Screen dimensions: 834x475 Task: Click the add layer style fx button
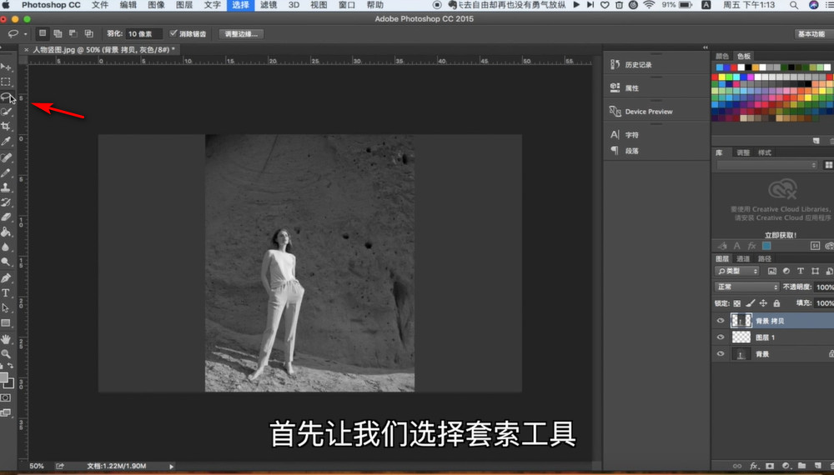pyautogui.click(x=754, y=466)
